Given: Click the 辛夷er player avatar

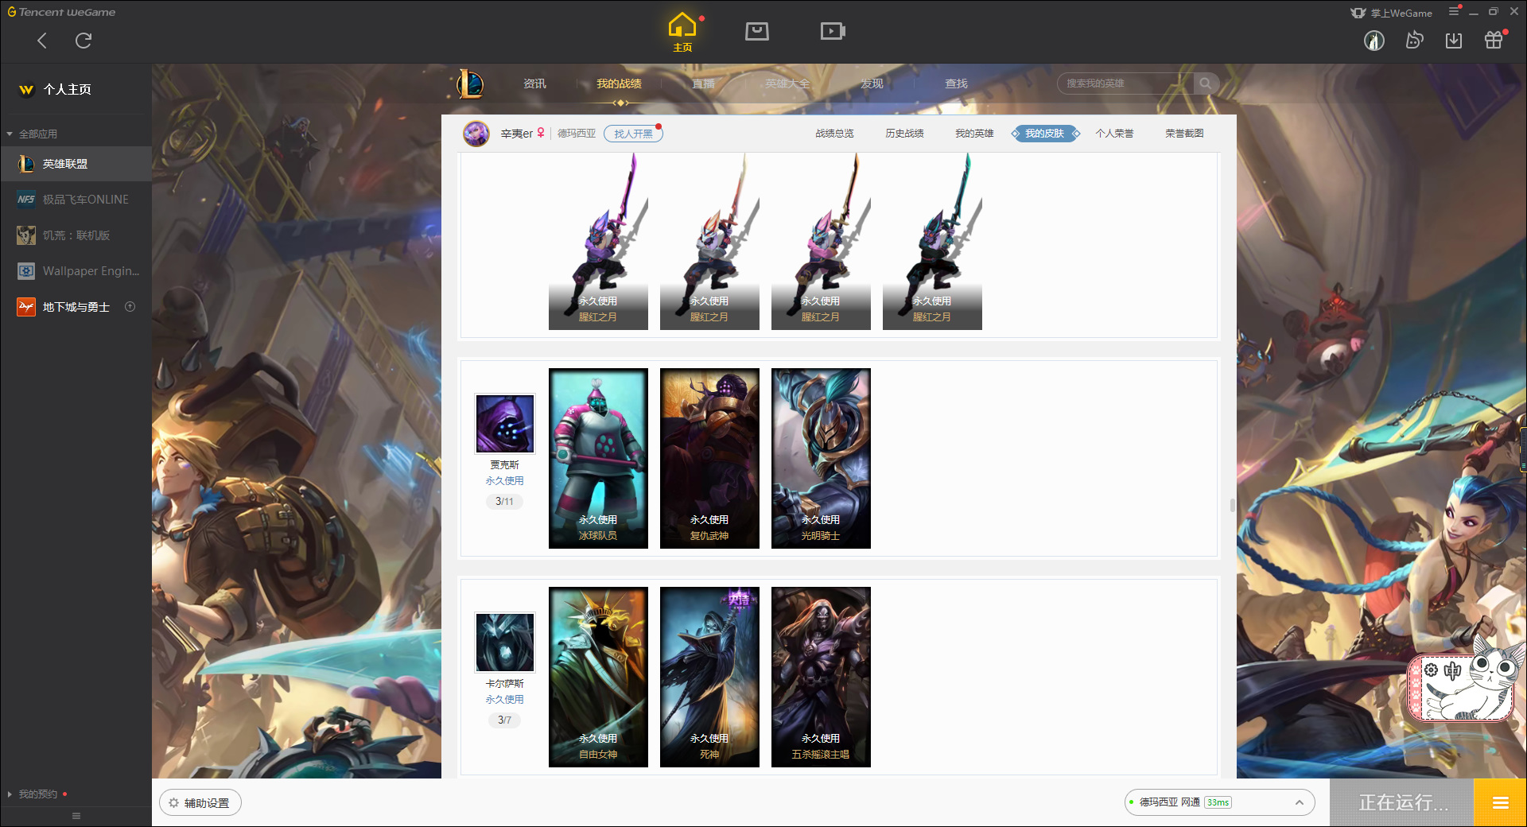Looking at the screenshot, I should [476, 134].
